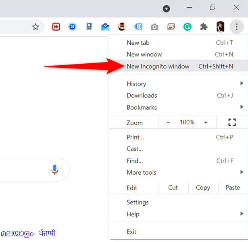Click the 100% zoom value
This screenshot has height=242, width=248.
[x=187, y=122]
